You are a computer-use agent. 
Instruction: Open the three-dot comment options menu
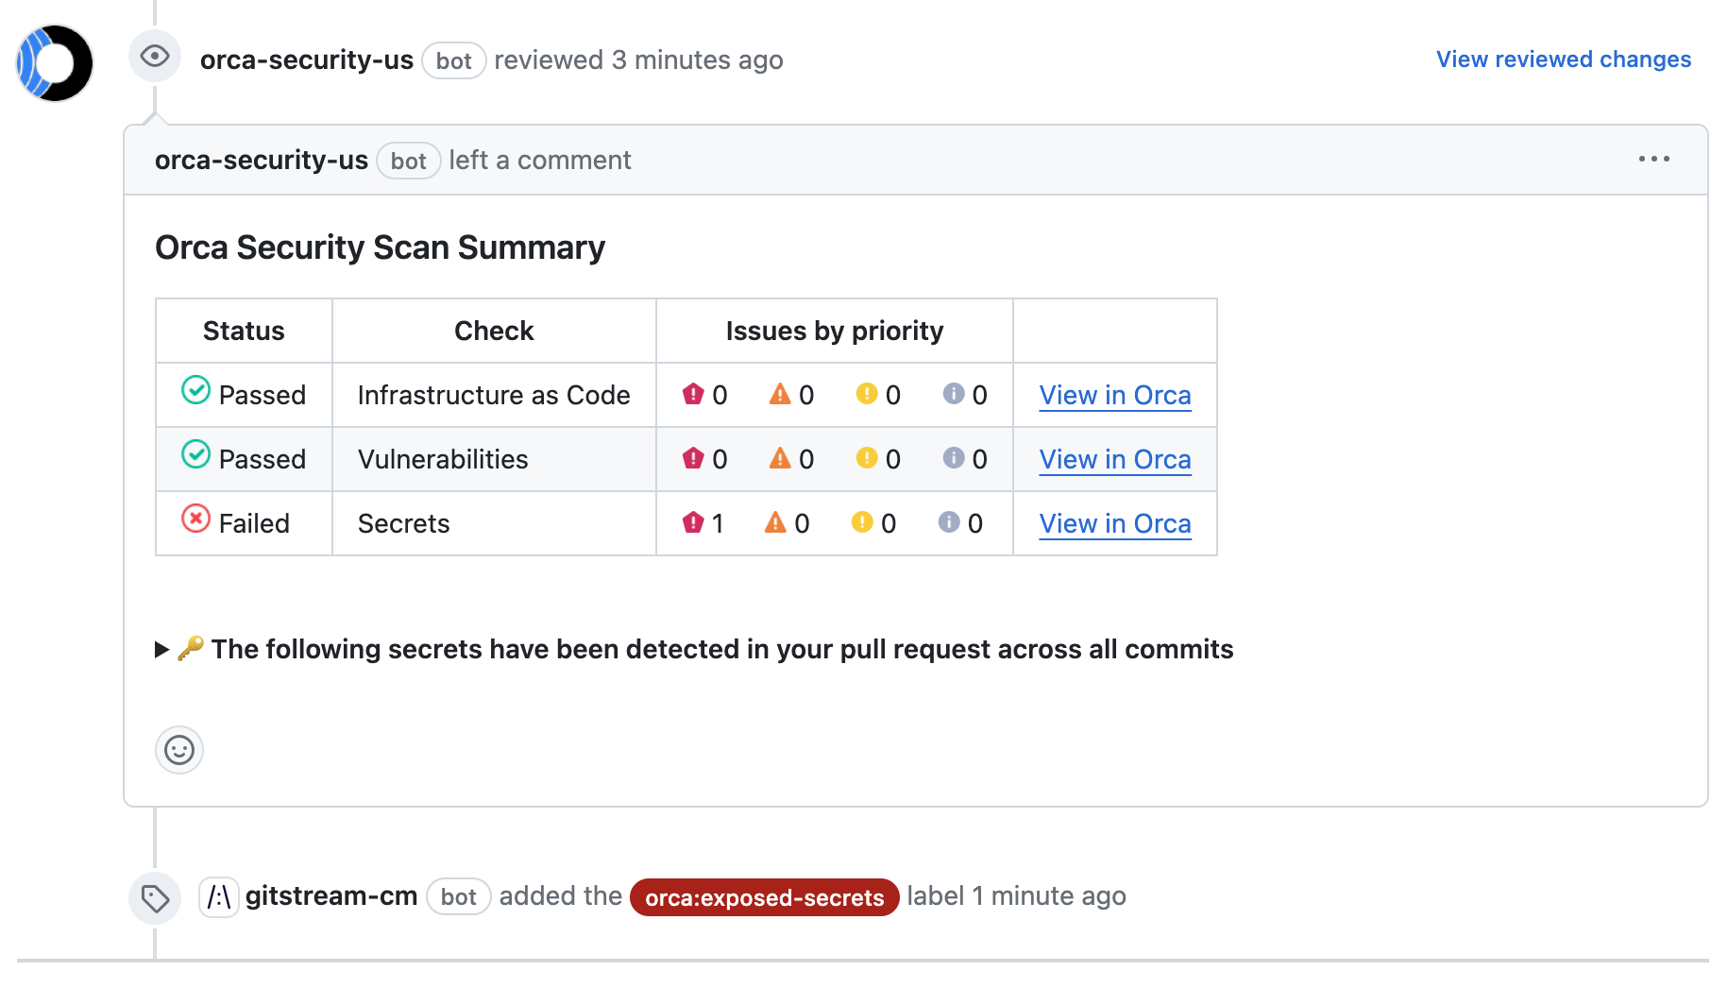click(x=1653, y=160)
